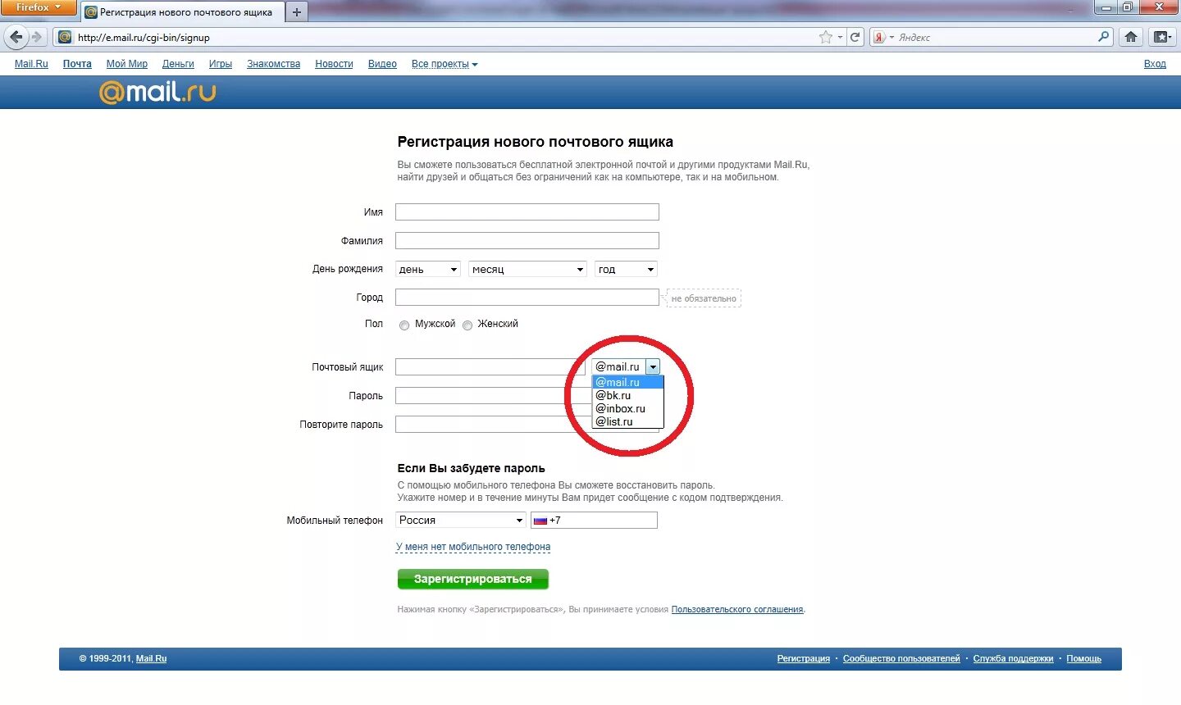Click the site favicon beside the URL
The width and height of the screenshot is (1181, 705).
click(x=65, y=37)
